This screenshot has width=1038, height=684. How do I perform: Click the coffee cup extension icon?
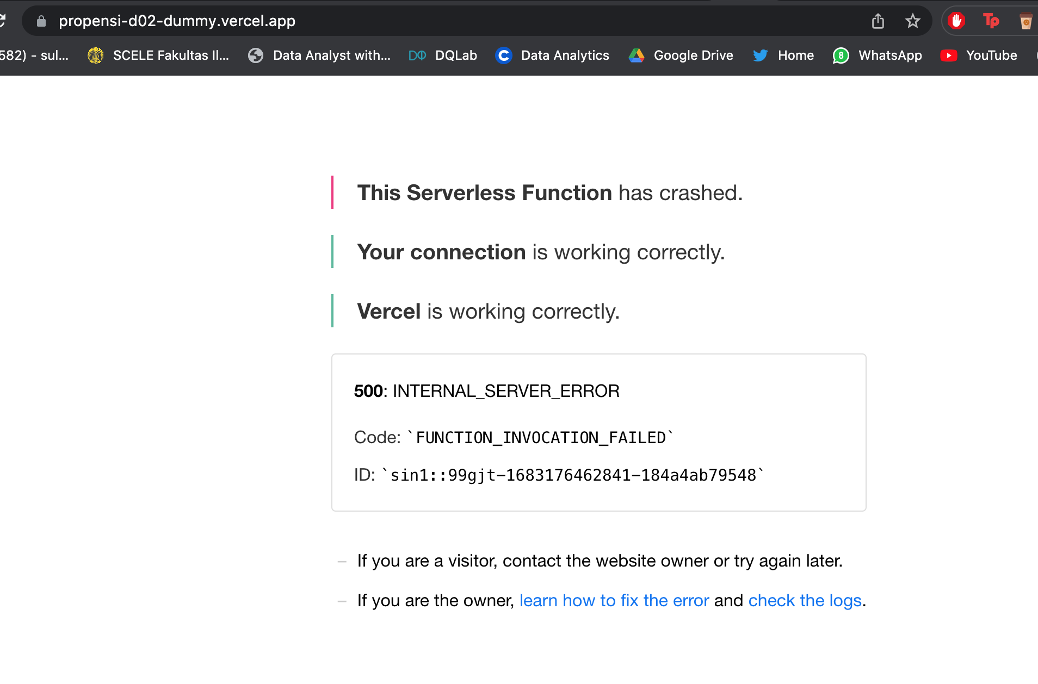1025,21
